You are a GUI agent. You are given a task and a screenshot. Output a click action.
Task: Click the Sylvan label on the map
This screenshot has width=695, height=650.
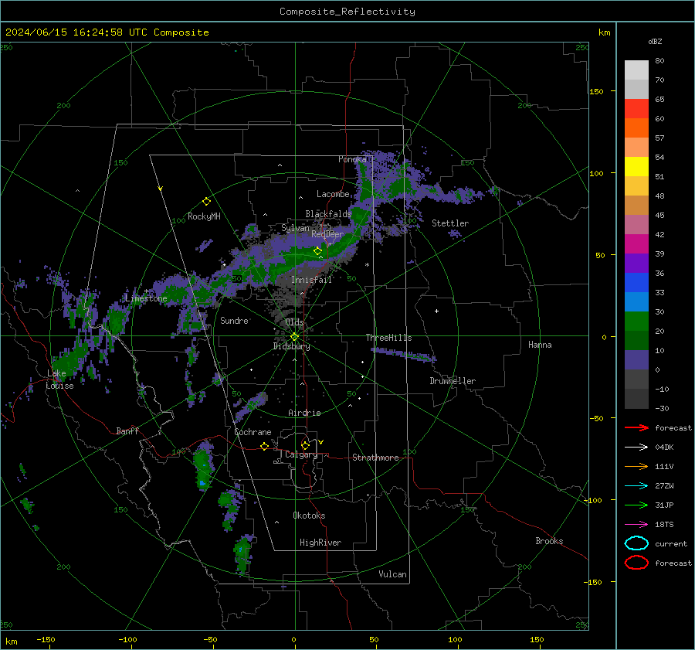(295, 228)
